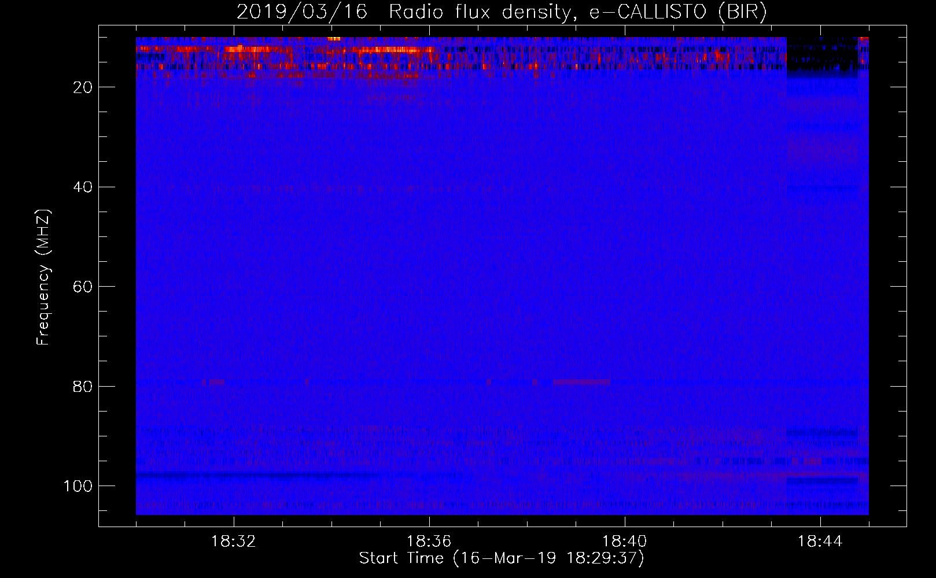This screenshot has height=578, width=936.
Task: Click the "18:44" time tick label
Action: tap(820, 542)
